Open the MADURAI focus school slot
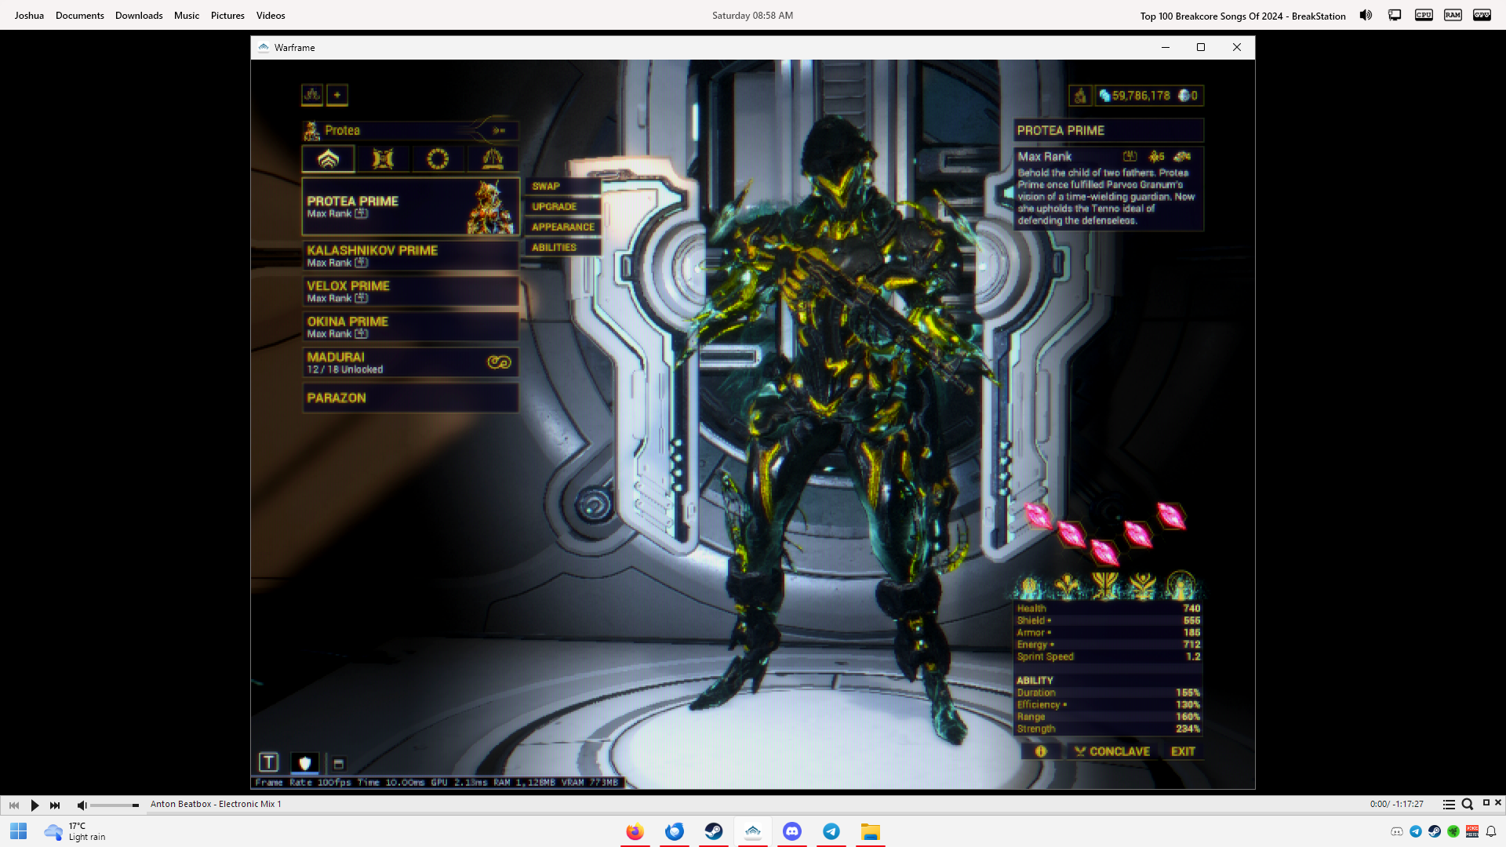This screenshot has height=847, width=1506. tap(410, 362)
